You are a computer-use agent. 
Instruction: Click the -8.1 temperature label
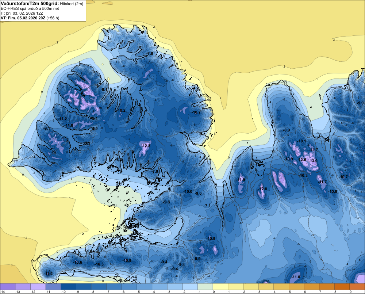click(104, 90)
